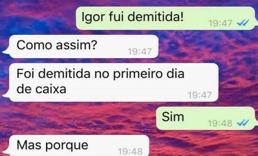This screenshot has width=258, height=156.
Task: Click the 19:48 timestamp on 'Mas porque'
Action: pos(130,151)
